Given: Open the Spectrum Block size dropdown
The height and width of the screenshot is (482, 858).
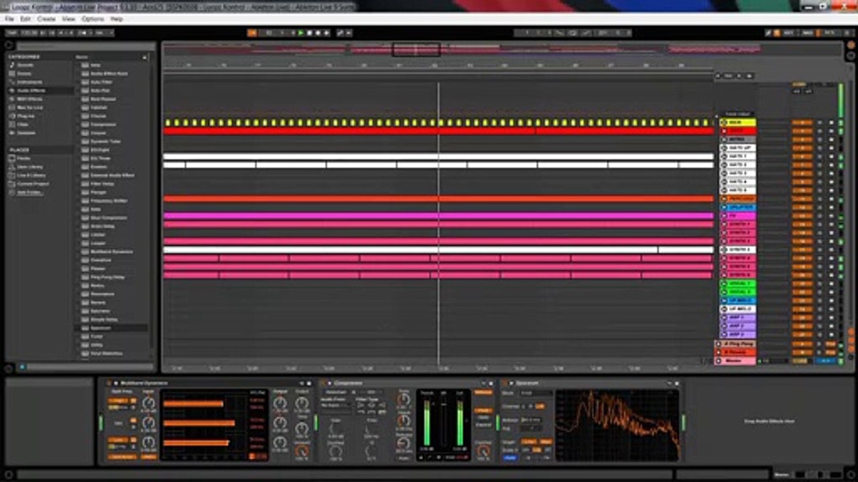Looking at the screenshot, I should point(536,393).
